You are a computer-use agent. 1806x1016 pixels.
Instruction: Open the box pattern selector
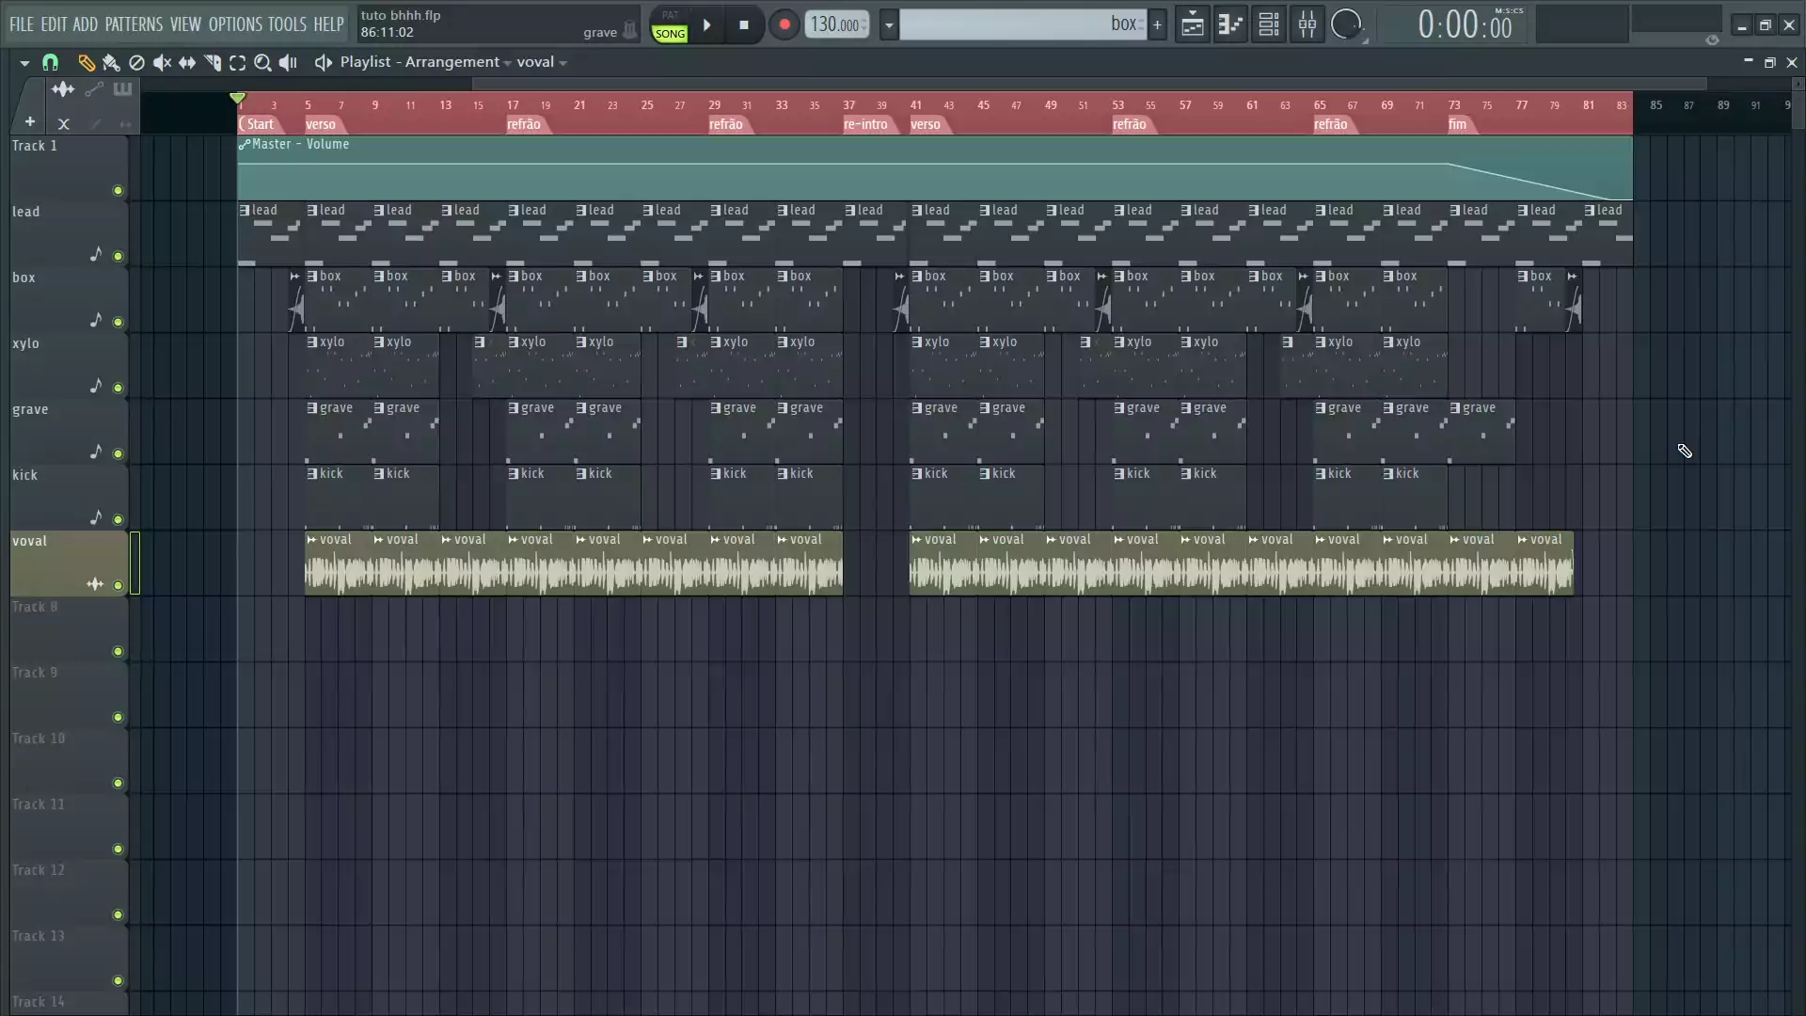1022,24
